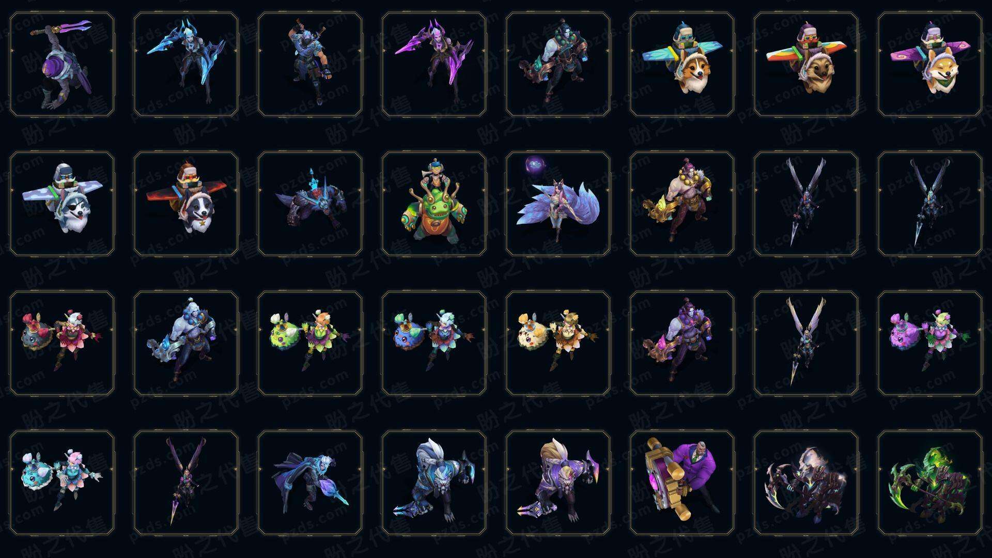Select the corgi dog with teal wings skin
Viewport: 992px width, 558px height.
(682, 64)
